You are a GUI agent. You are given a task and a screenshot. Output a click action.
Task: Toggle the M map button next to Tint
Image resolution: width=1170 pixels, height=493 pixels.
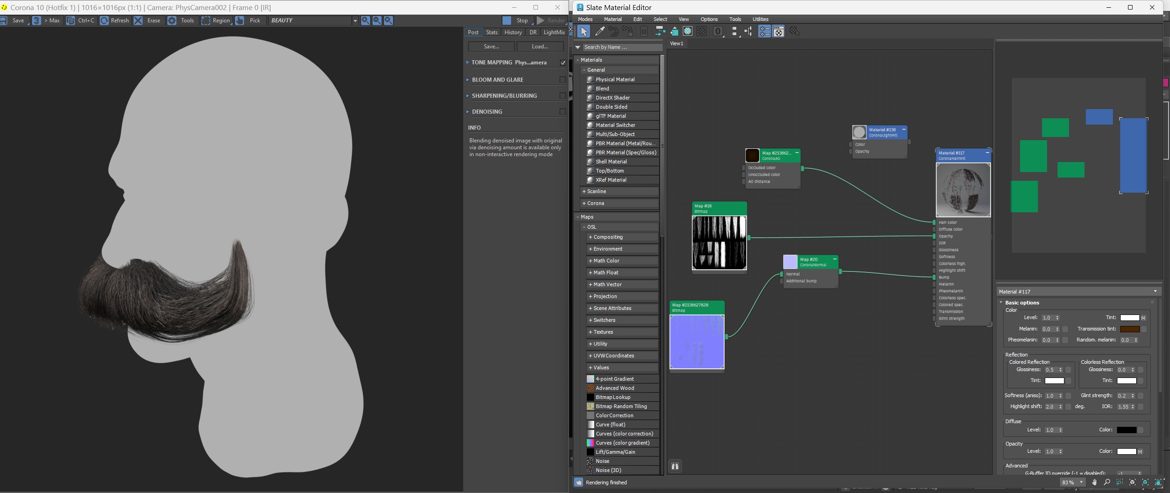[x=1143, y=318]
